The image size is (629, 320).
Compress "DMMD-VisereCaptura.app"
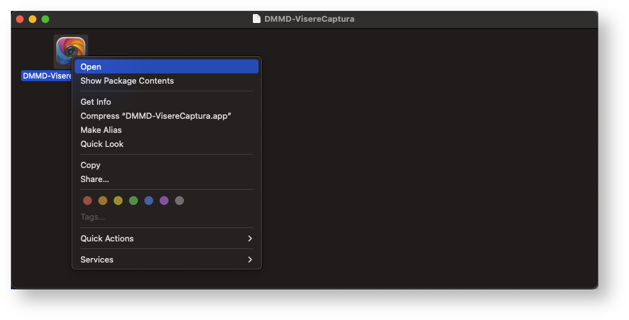(155, 116)
